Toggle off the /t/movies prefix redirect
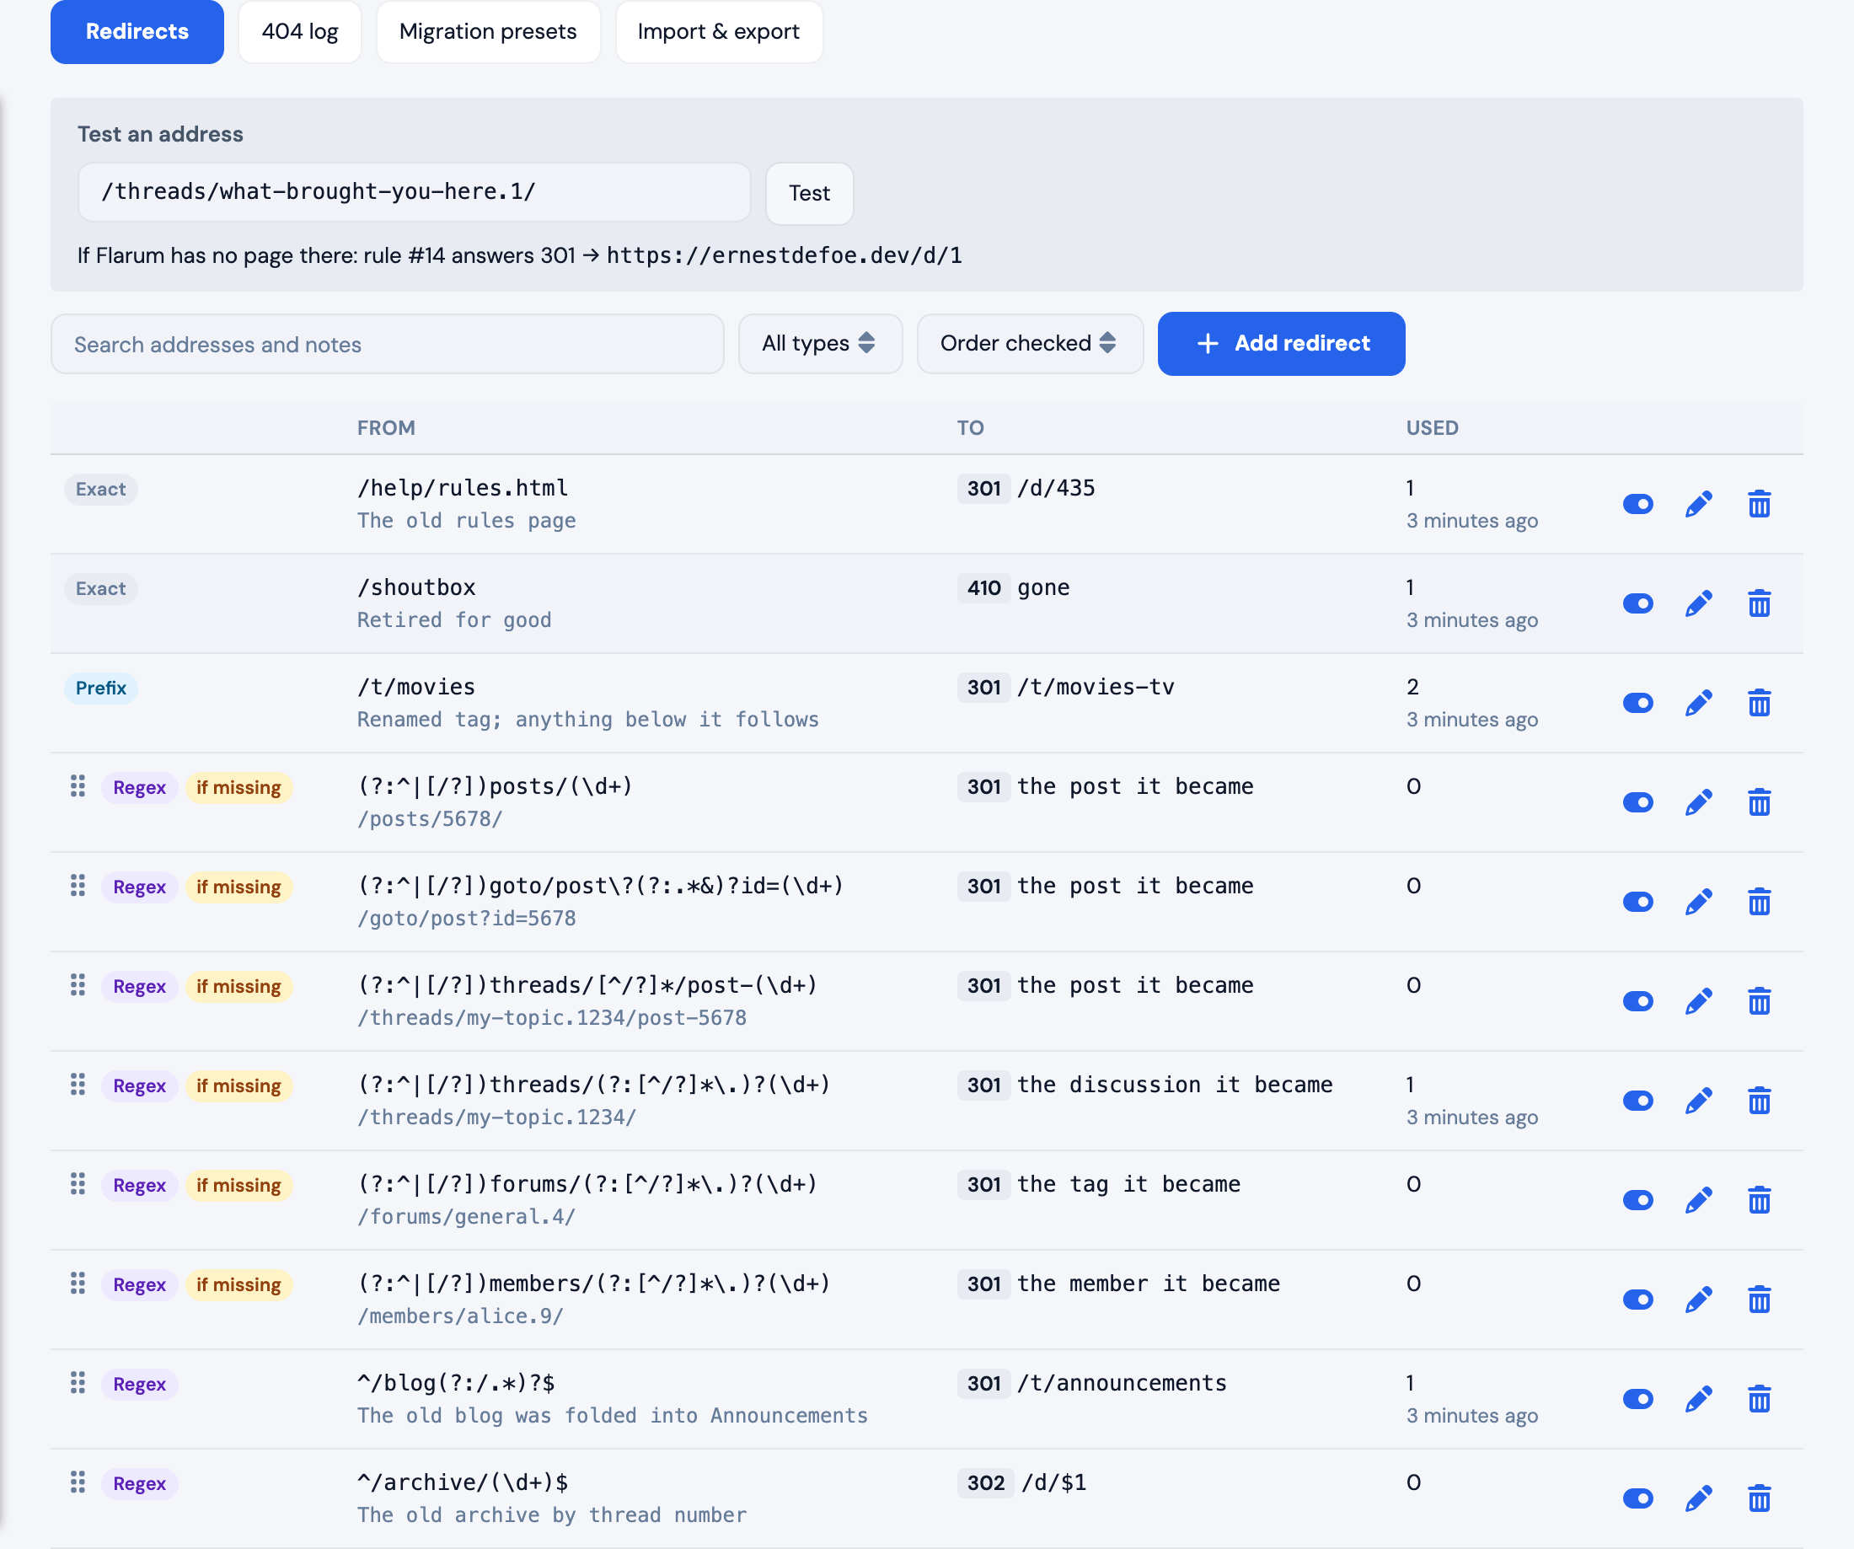The height and width of the screenshot is (1549, 1854). coord(1637,703)
